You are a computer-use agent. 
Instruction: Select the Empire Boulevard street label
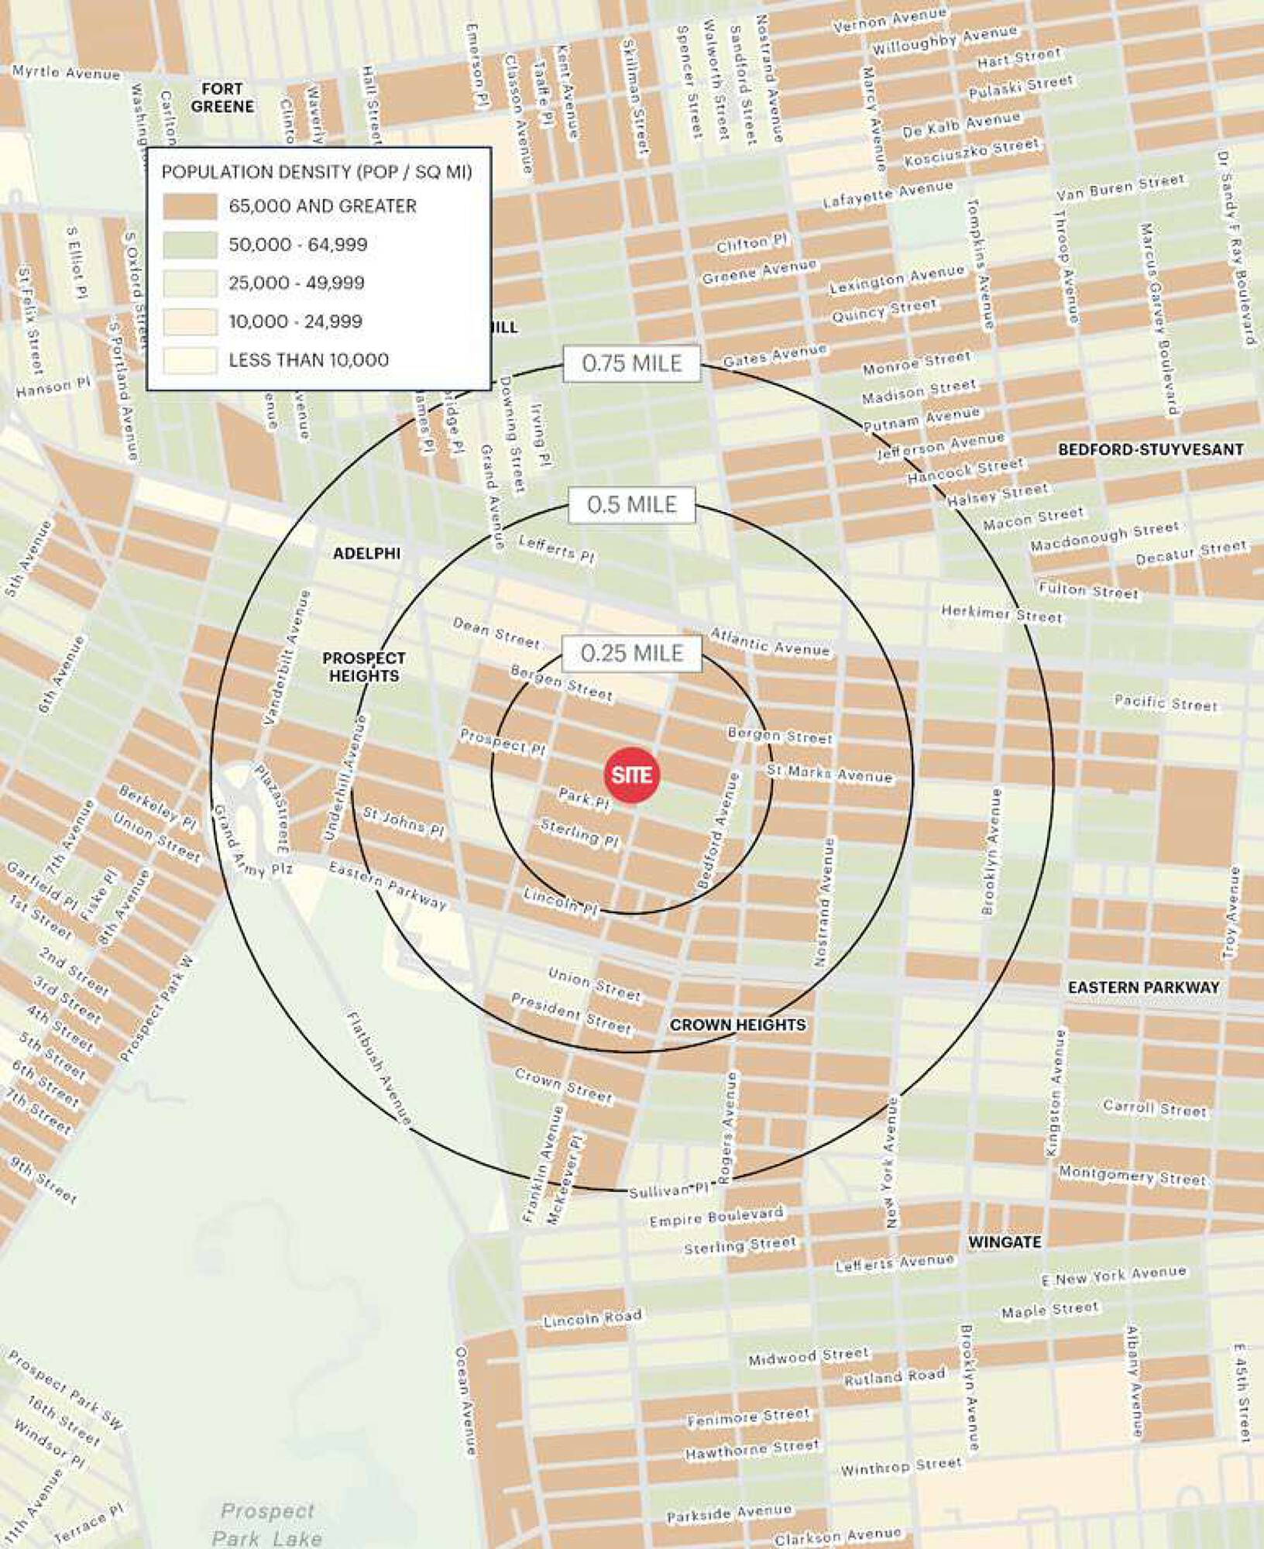[x=716, y=1217]
